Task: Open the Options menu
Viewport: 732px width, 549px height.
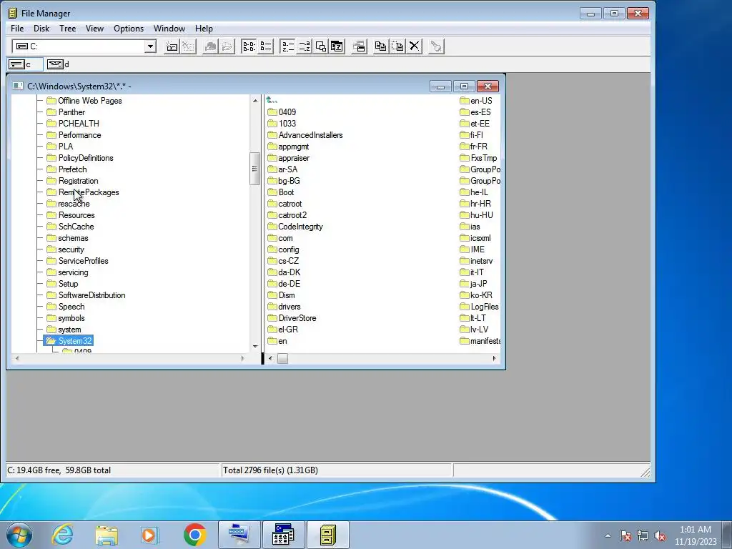Action: tap(129, 29)
